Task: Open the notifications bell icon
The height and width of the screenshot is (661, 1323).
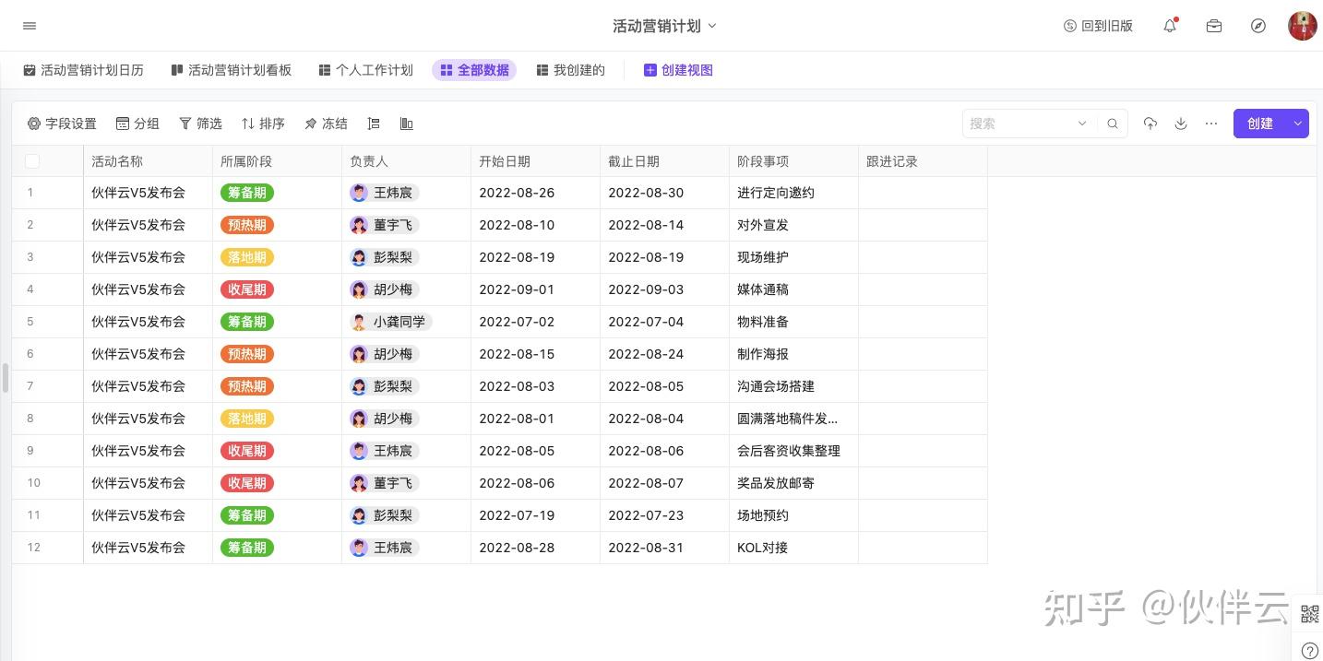Action: [1170, 26]
